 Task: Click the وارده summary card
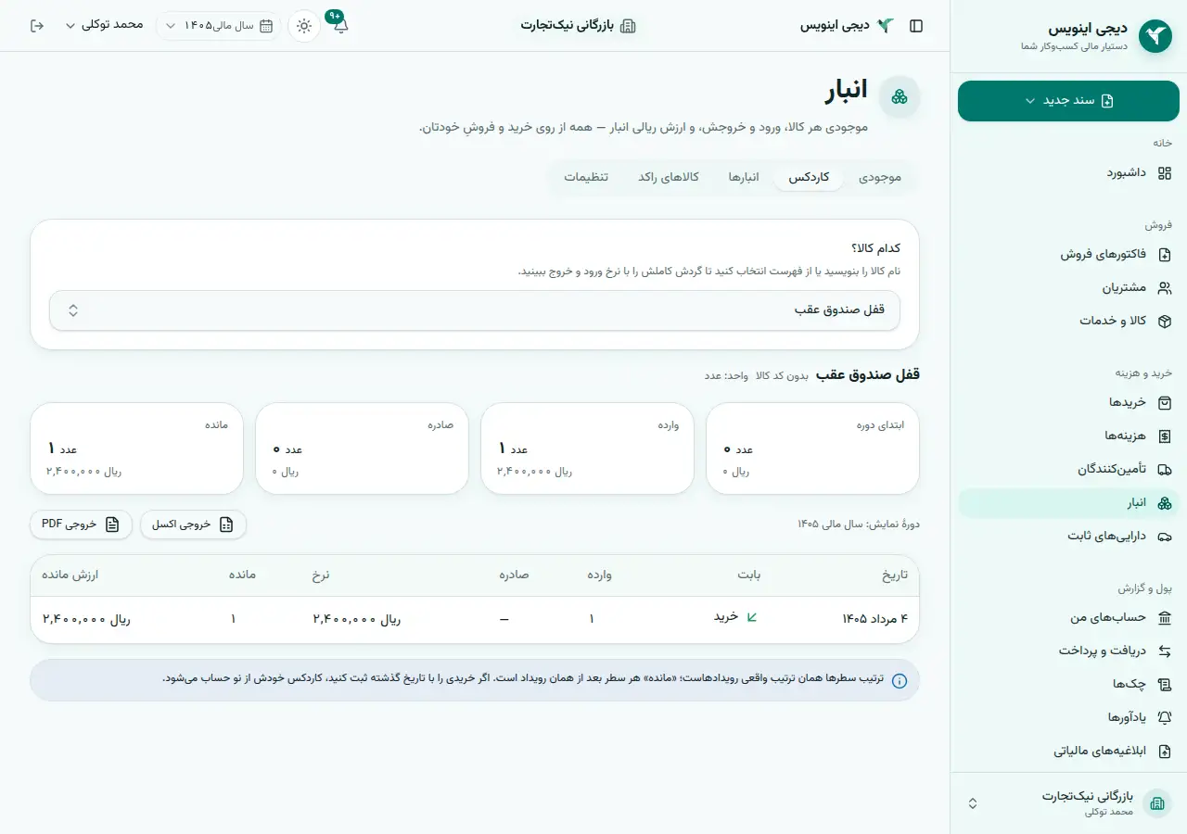point(587,449)
